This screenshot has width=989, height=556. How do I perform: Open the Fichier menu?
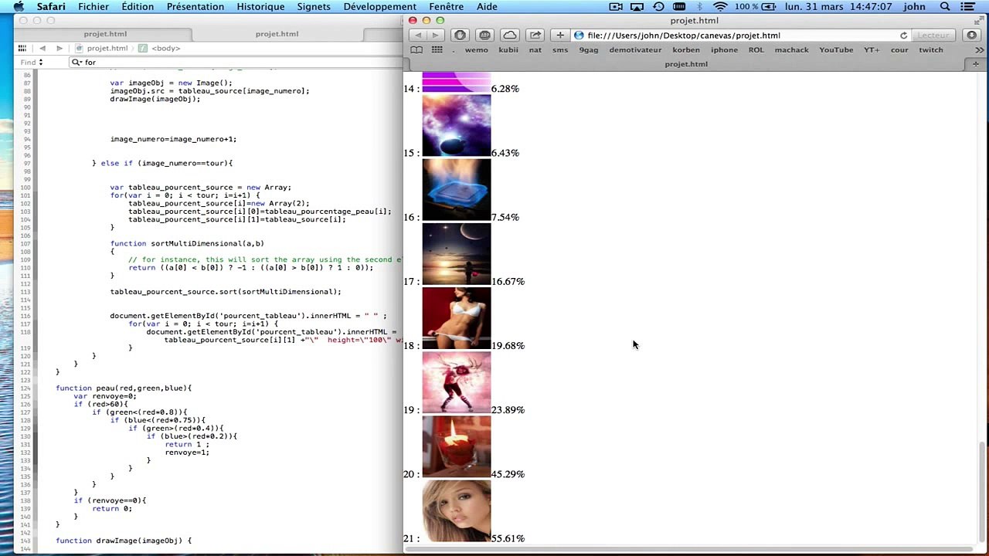93,7
